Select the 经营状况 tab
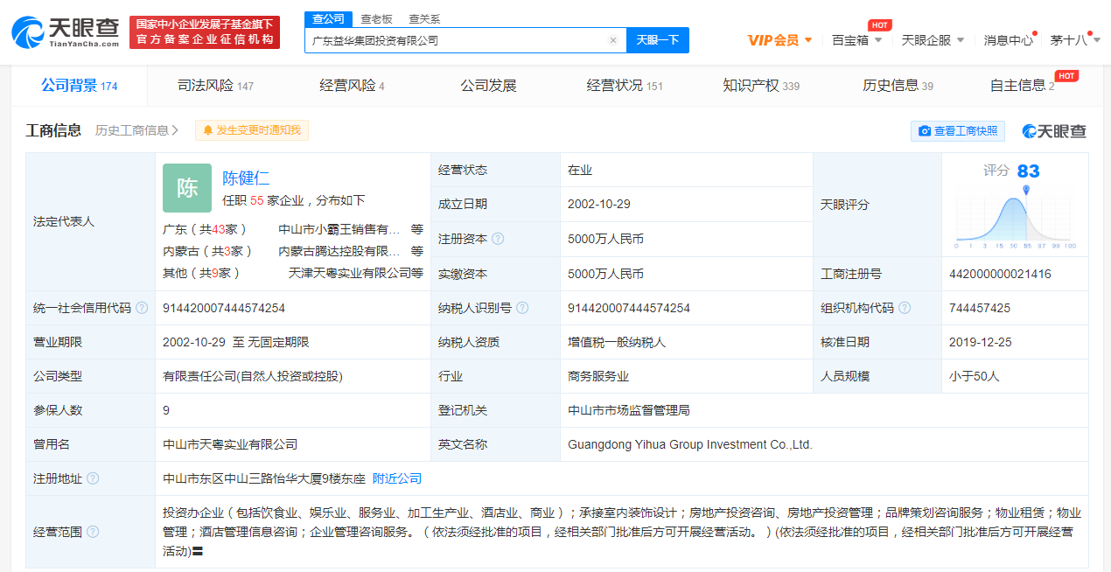Image resolution: width=1111 pixels, height=572 pixels. coord(625,86)
